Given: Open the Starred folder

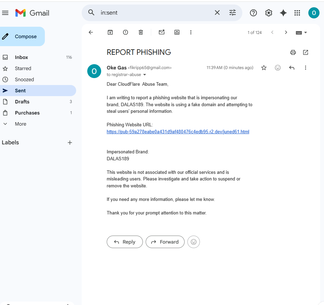Looking at the screenshot, I should coord(38,68).
